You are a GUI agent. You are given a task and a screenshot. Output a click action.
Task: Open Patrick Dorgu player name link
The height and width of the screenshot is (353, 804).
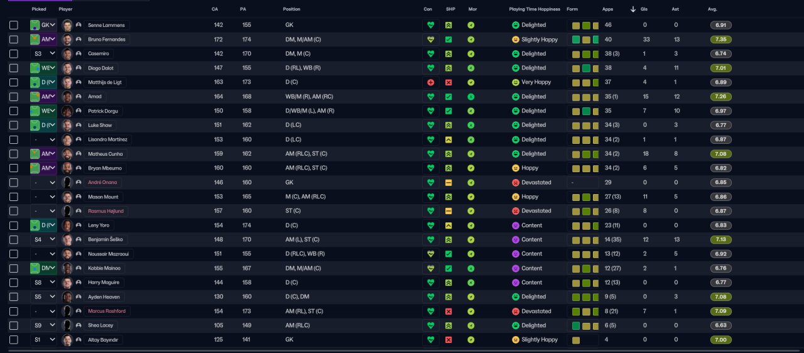click(104, 111)
